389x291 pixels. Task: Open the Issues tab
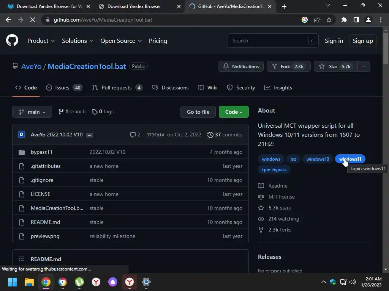(64, 88)
